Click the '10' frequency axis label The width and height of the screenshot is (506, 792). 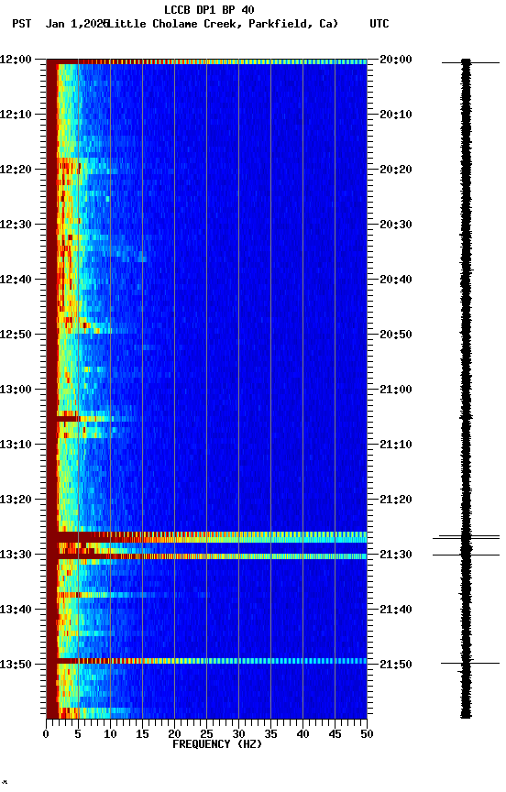click(110, 734)
